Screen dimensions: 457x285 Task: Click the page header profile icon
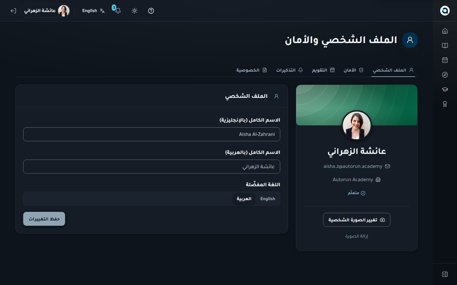tap(410, 40)
